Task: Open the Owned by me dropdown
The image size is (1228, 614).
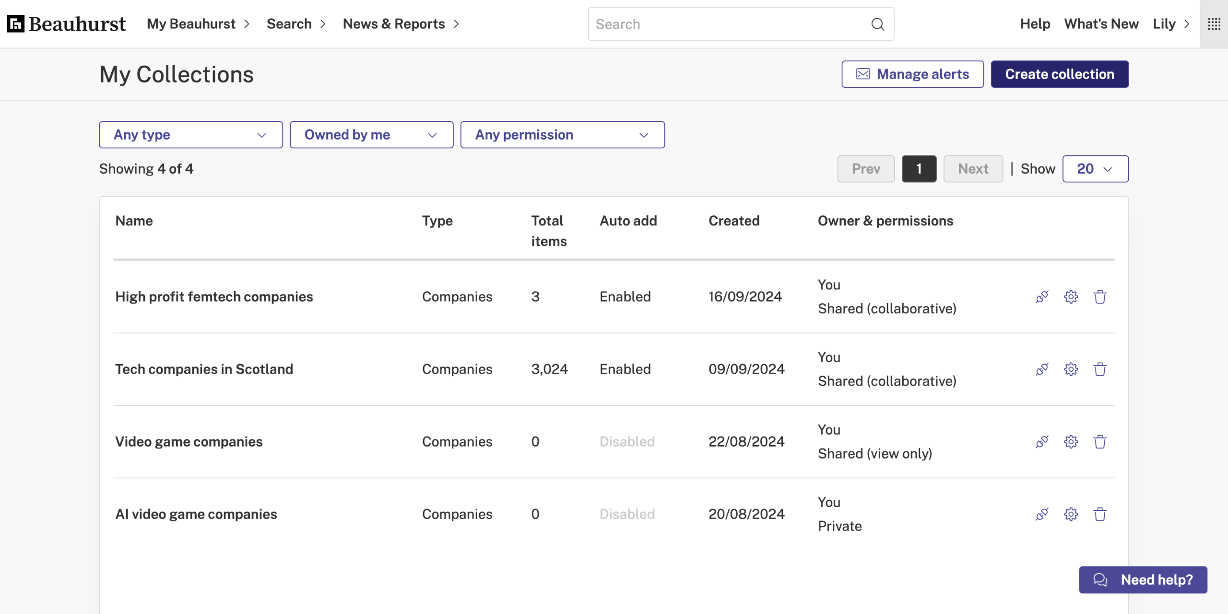Action: (x=371, y=135)
